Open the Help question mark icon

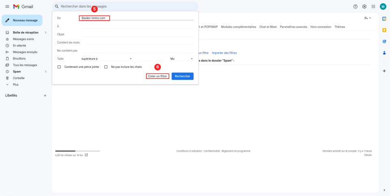click(355, 7)
